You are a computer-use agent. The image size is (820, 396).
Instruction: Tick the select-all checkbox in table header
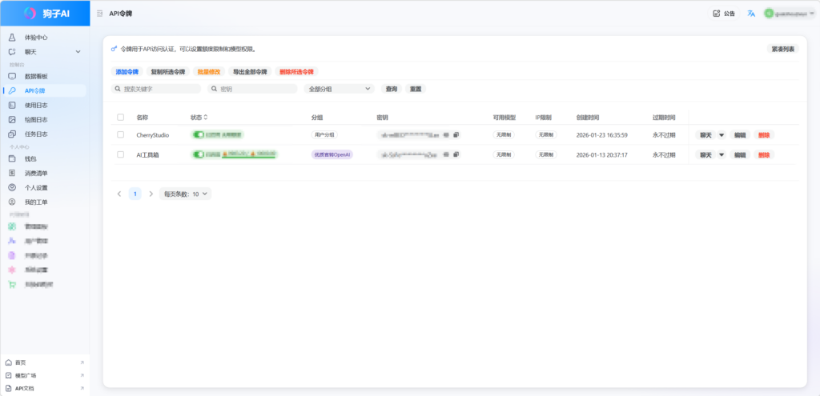click(121, 118)
